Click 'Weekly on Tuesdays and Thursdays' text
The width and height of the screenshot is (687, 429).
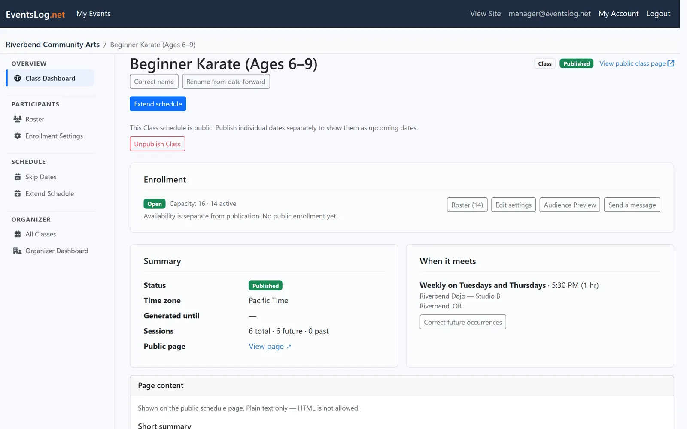(x=483, y=285)
